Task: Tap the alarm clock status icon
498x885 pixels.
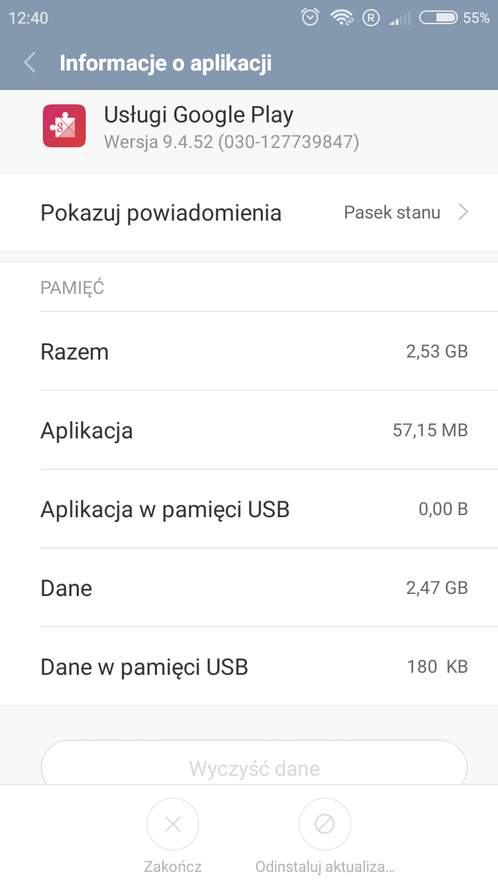Action: 311,18
